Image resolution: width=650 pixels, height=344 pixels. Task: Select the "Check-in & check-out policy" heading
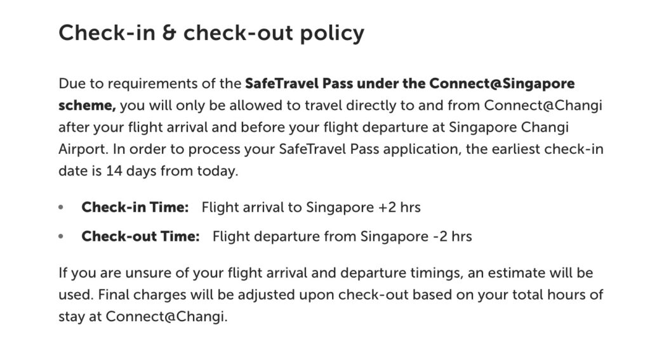click(x=211, y=33)
